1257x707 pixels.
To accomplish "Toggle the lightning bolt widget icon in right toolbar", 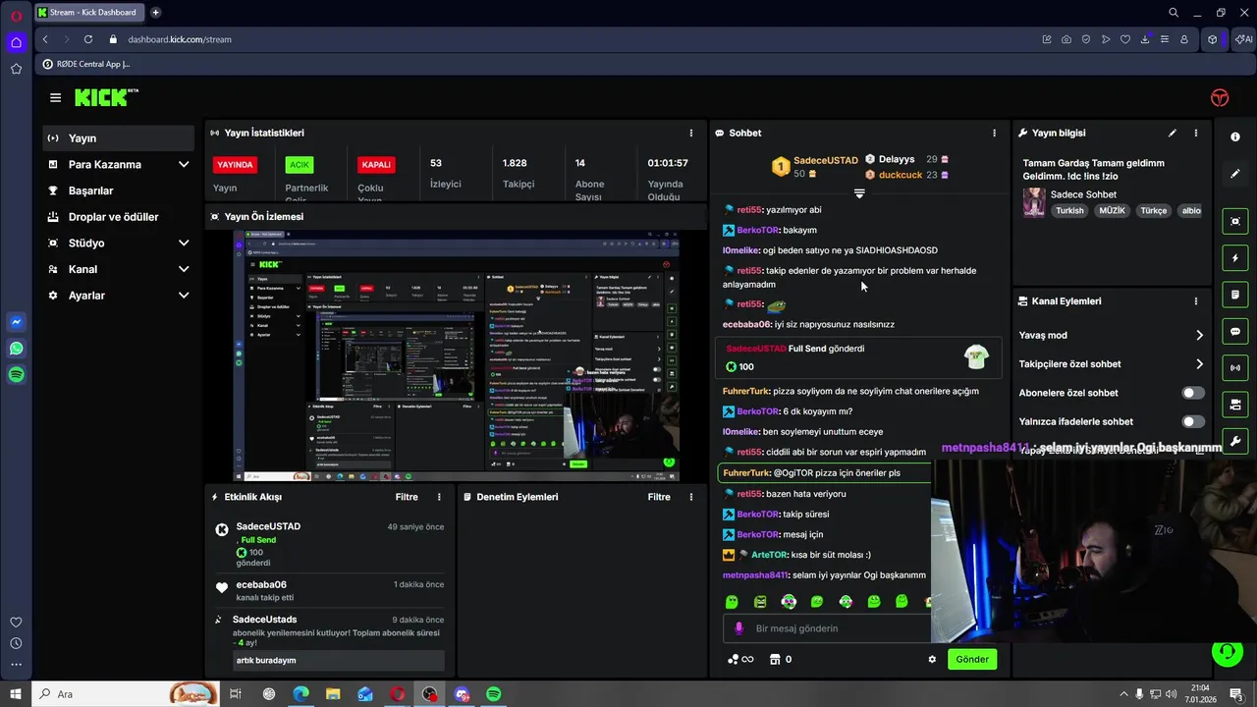I will tap(1235, 258).
